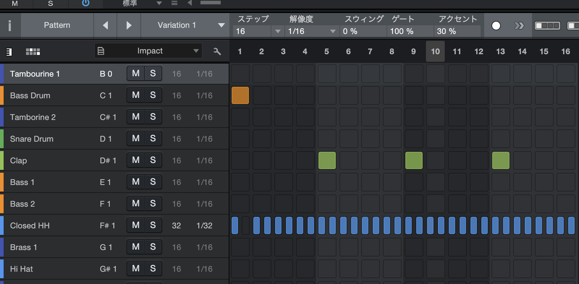Click the double-chevron auto-advance icon
This screenshot has width=579, height=284.
(x=519, y=26)
